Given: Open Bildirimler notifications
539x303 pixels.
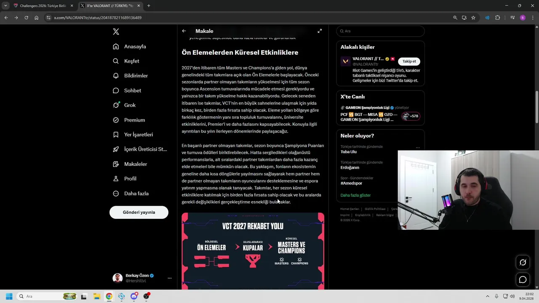Looking at the screenshot, I should [x=131, y=76].
